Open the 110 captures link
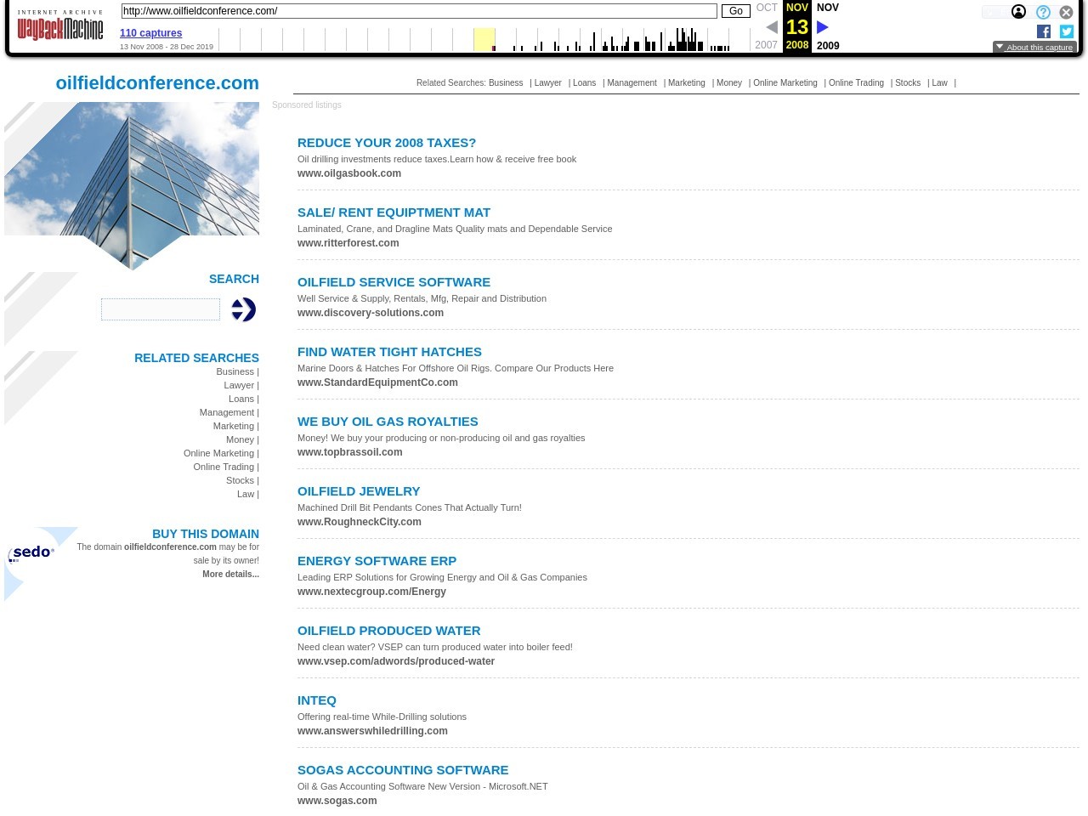 pyautogui.click(x=150, y=33)
